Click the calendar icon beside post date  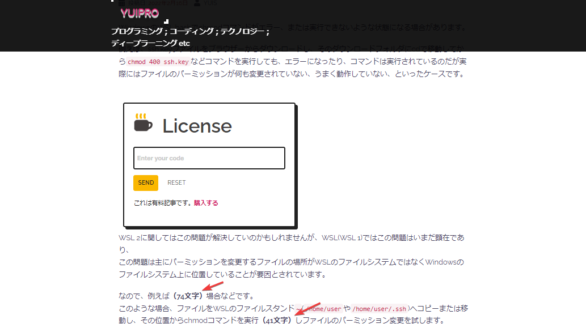tap(122, 3)
